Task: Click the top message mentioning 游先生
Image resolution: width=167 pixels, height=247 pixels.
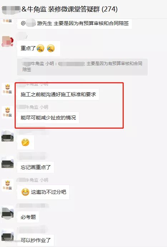Action: [74, 24]
